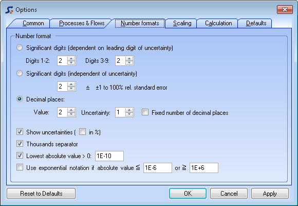Enable Use exponential notation checkbox
The height and width of the screenshot is (206, 298).
pos(20,167)
